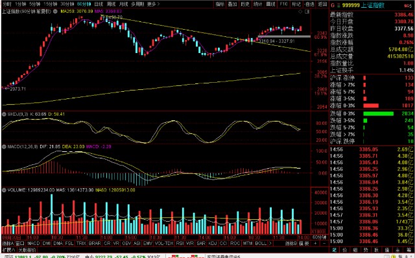Switch indicator to TRIX
Image resolution: width=415 pixels, height=258 pixels.
pyautogui.click(x=81, y=243)
